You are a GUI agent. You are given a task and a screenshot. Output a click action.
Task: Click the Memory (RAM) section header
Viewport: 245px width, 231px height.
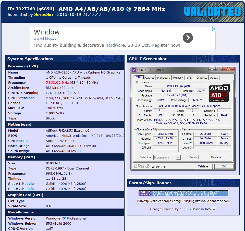coord(65,157)
